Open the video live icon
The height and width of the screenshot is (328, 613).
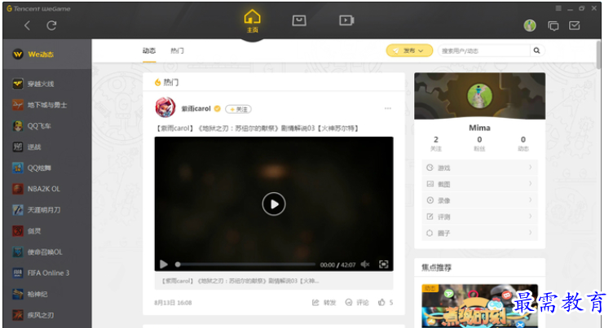point(346,20)
